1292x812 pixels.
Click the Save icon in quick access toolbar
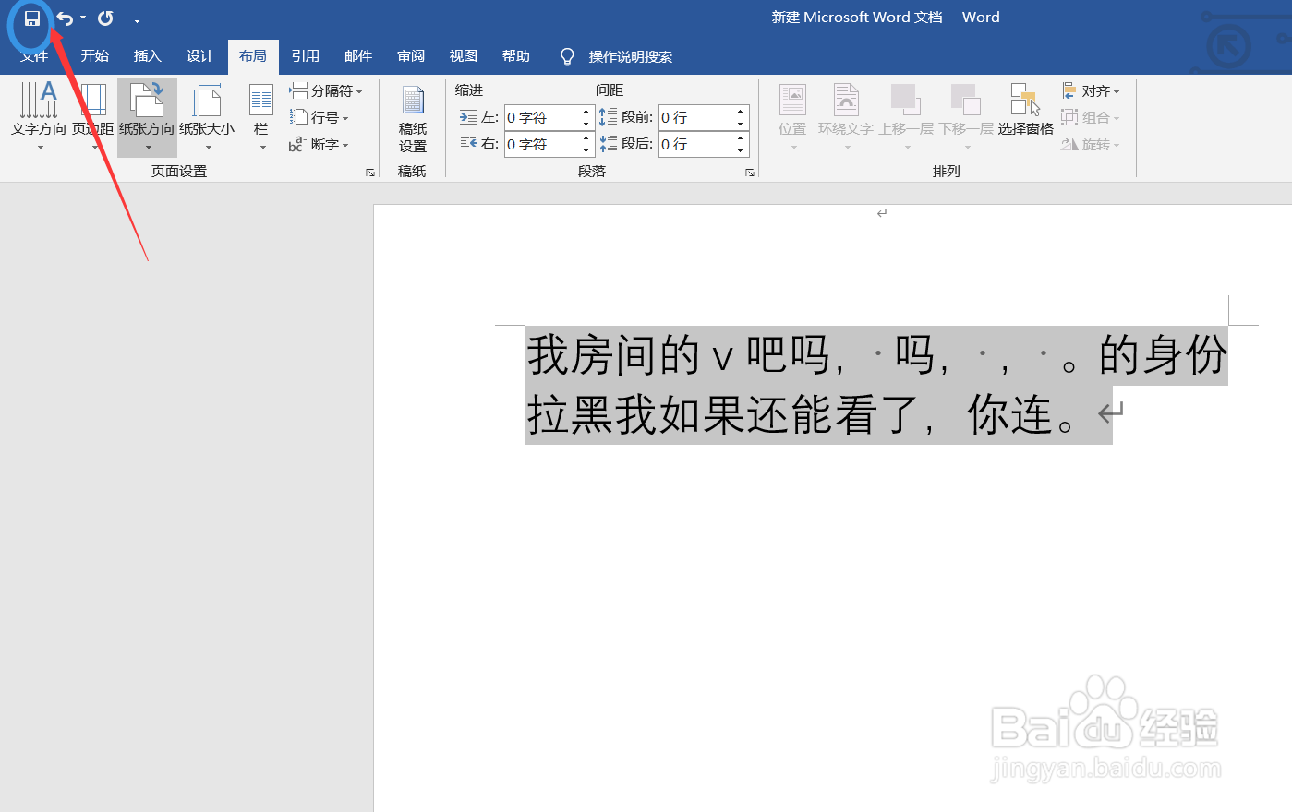[32, 18]
